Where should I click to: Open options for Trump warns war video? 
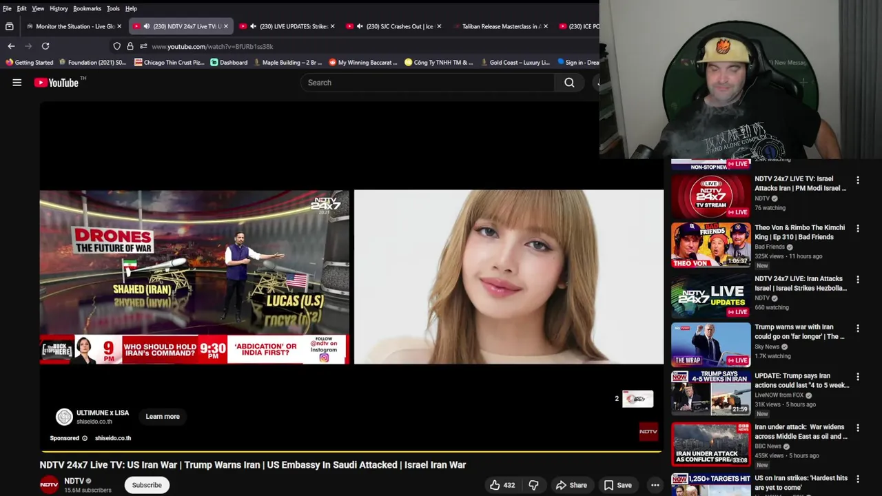tap(858, 329)
